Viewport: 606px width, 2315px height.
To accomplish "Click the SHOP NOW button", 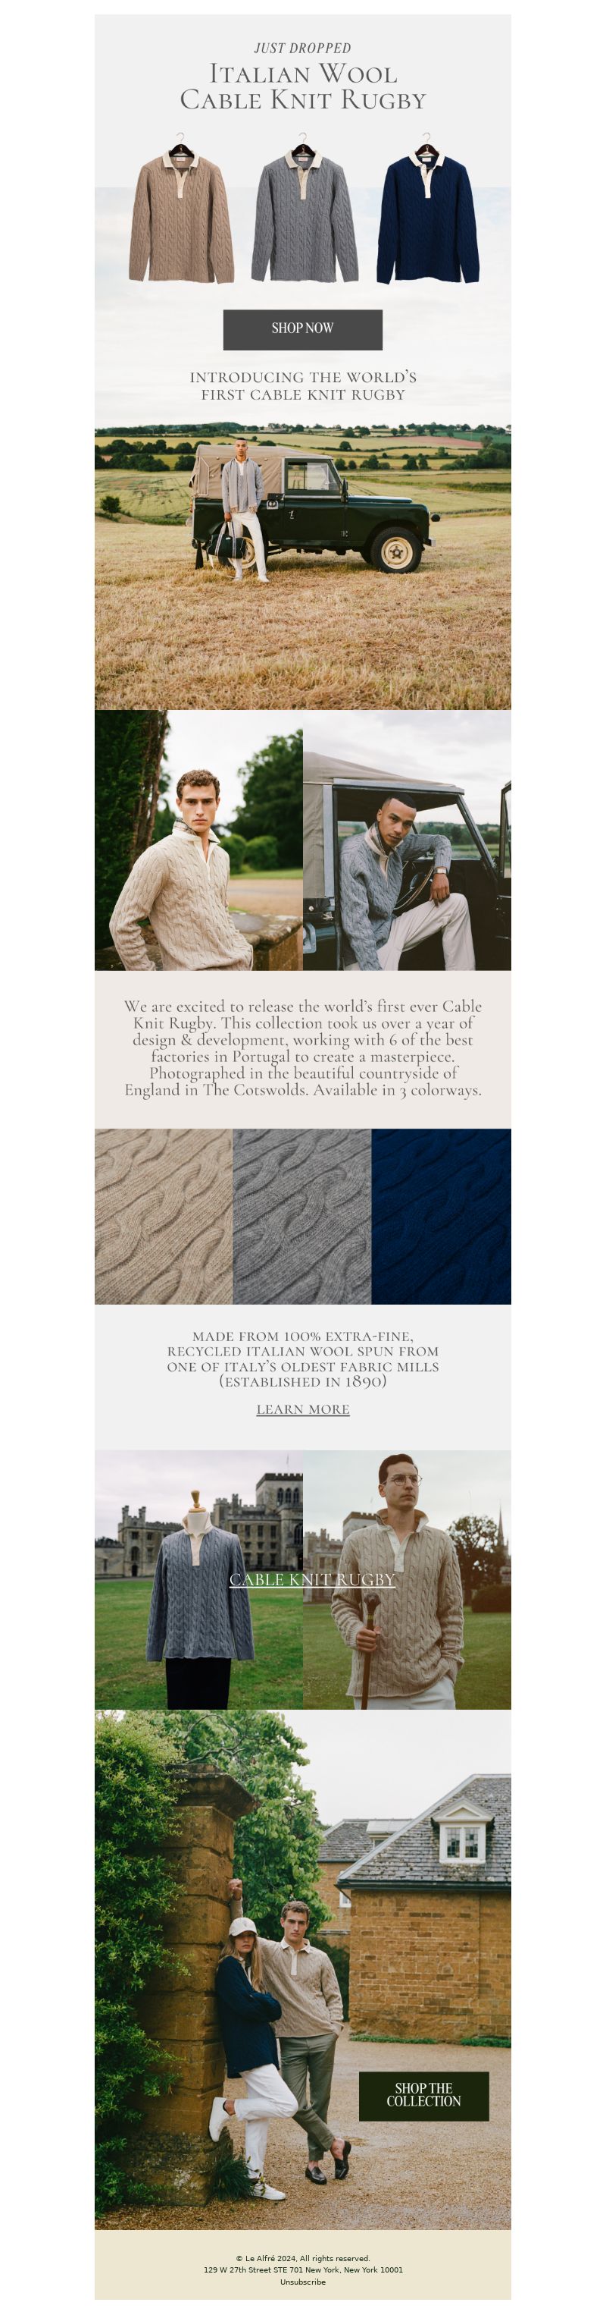I will pos(302,330).
